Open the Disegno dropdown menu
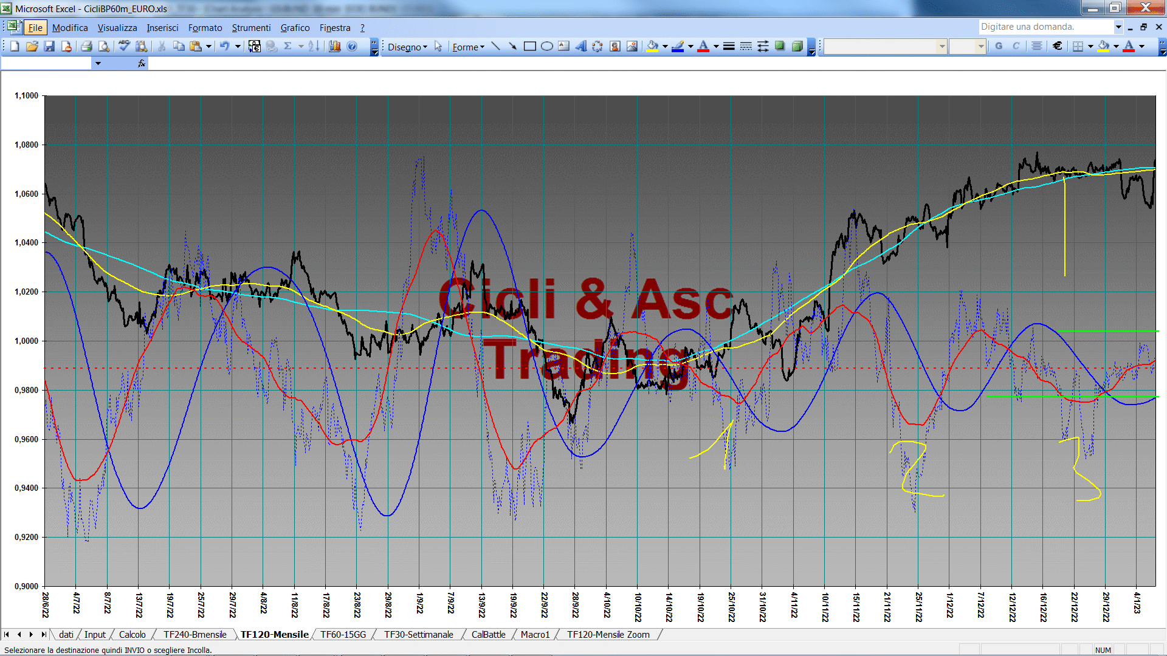1167x656 pixels. [x=407, y=47]
